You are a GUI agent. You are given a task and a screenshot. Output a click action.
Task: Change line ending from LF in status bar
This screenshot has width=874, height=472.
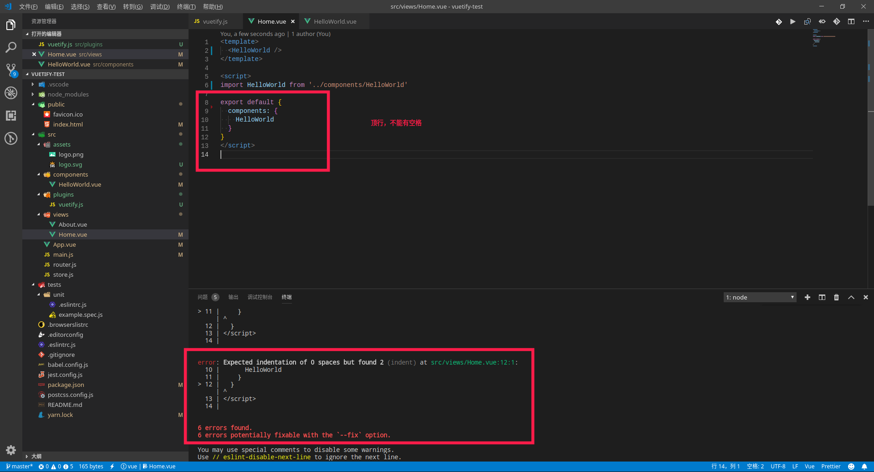(795, 467)
